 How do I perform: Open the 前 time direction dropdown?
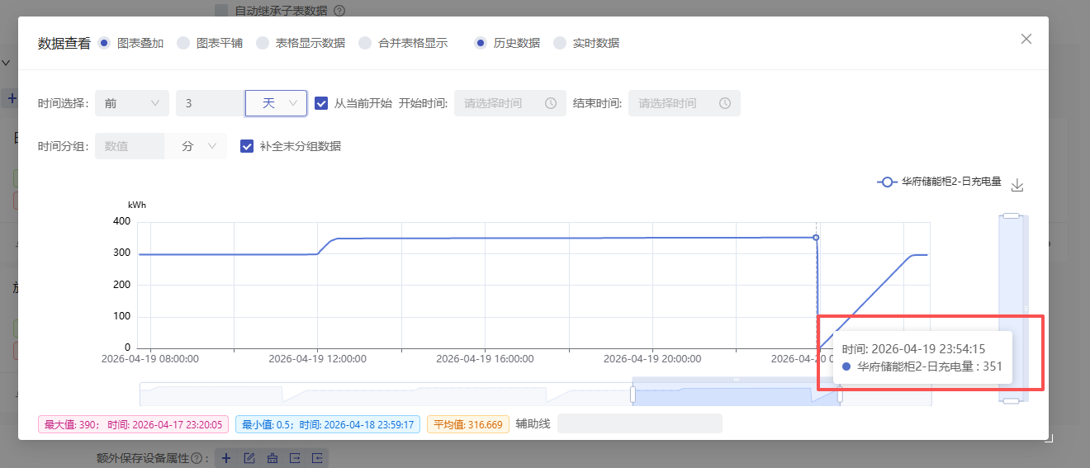131,103
